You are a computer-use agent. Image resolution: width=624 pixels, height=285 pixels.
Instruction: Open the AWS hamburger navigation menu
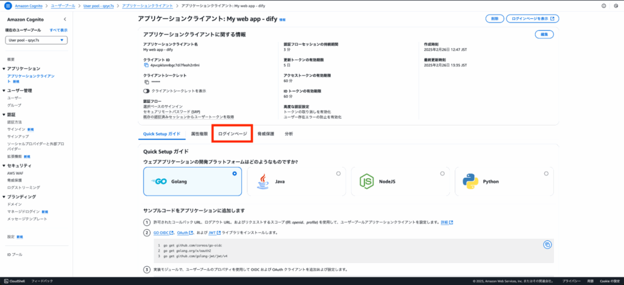click(8, 6)
